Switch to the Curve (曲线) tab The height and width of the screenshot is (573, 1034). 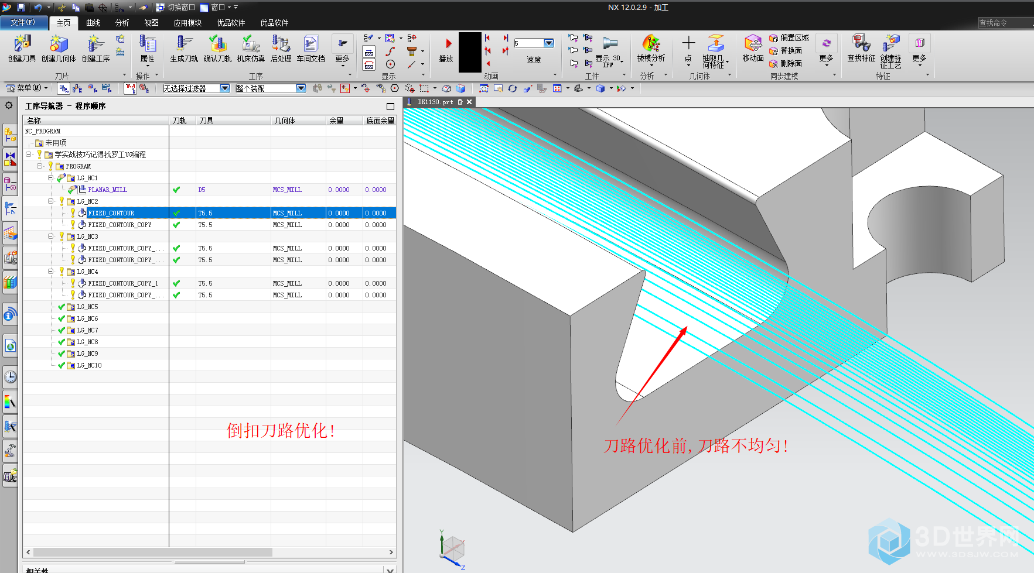[93, 23]
